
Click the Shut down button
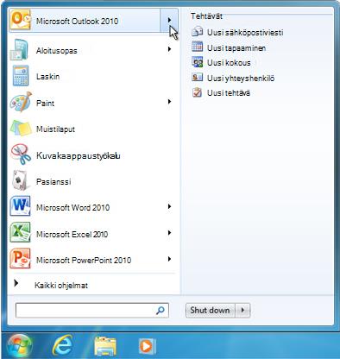click(210, 310)
